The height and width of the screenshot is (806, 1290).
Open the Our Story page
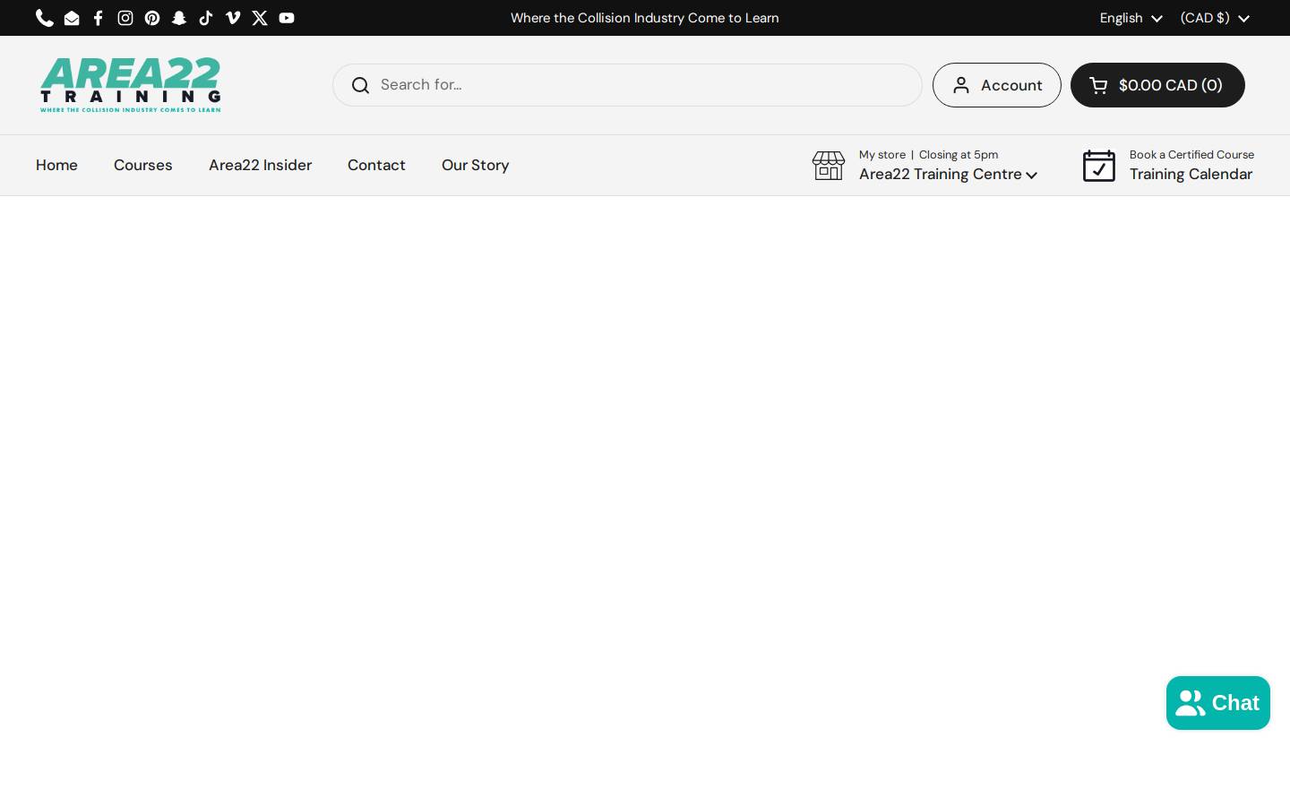475,165
